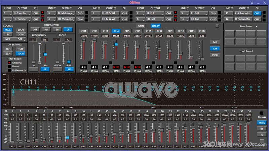Select EQ node 10 on the graph

tap(87, 90)
